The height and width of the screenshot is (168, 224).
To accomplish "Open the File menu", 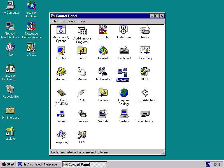I will tap(54, 21).
